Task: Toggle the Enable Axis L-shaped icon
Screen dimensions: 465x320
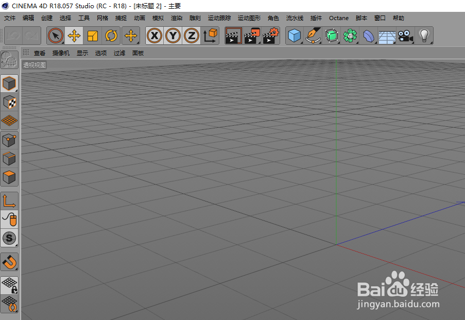Action: [x=9, y=201]
